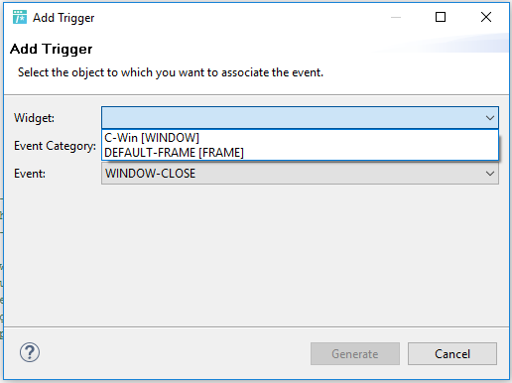Click the Add Trigger title bar text
The width and height of the screenshot is (512, 383).
coord(64,18)
